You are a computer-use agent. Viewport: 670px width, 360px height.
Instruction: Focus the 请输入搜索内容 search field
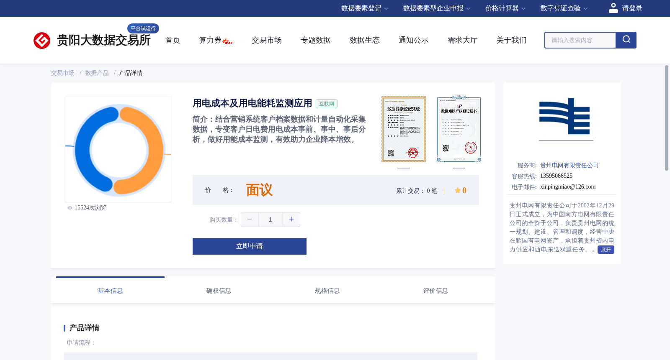pos(580,40)
